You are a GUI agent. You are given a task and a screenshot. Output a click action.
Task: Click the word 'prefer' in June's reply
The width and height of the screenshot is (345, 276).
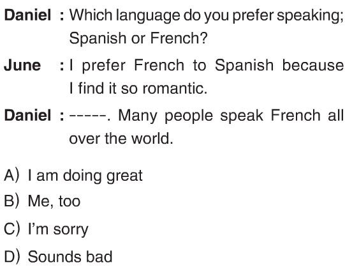[x=104, y=66]
